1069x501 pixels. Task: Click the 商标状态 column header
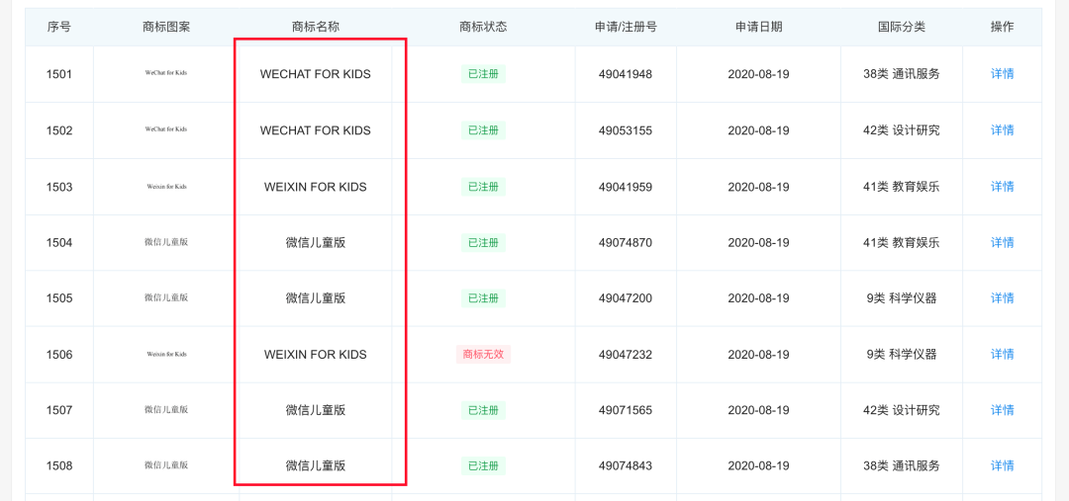click(x=483, y=28)
